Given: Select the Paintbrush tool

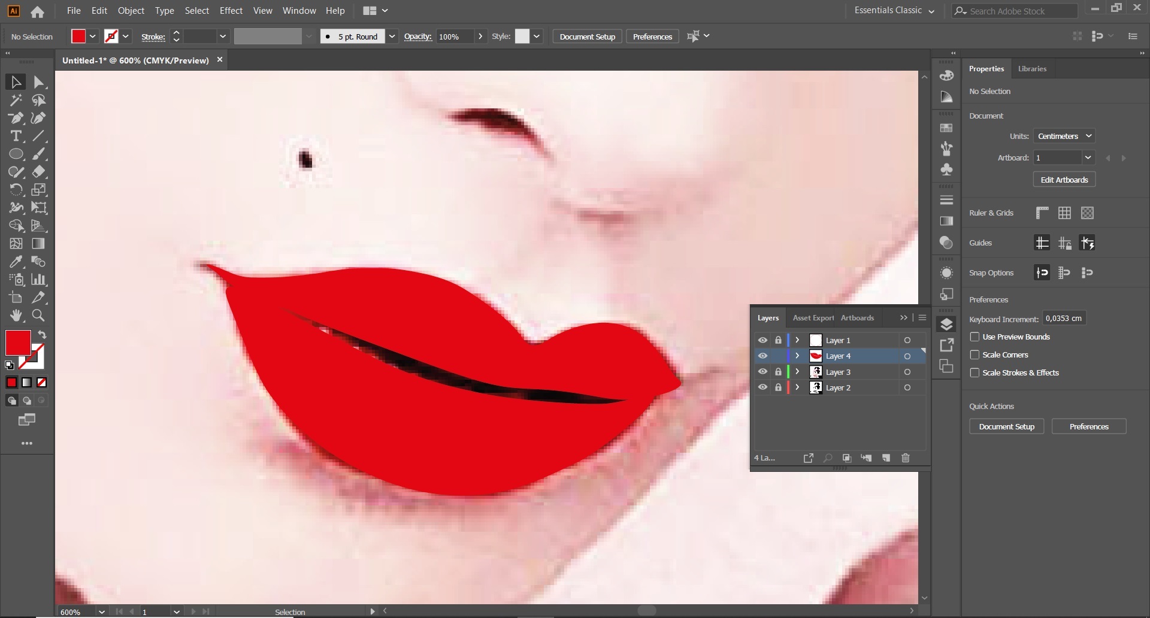Looking at the screenshot, I should click(39, 154).
